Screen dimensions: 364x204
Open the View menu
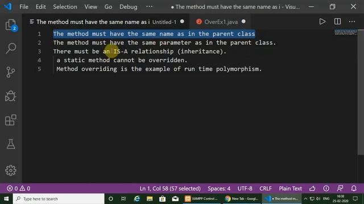(x=91, y=7)
